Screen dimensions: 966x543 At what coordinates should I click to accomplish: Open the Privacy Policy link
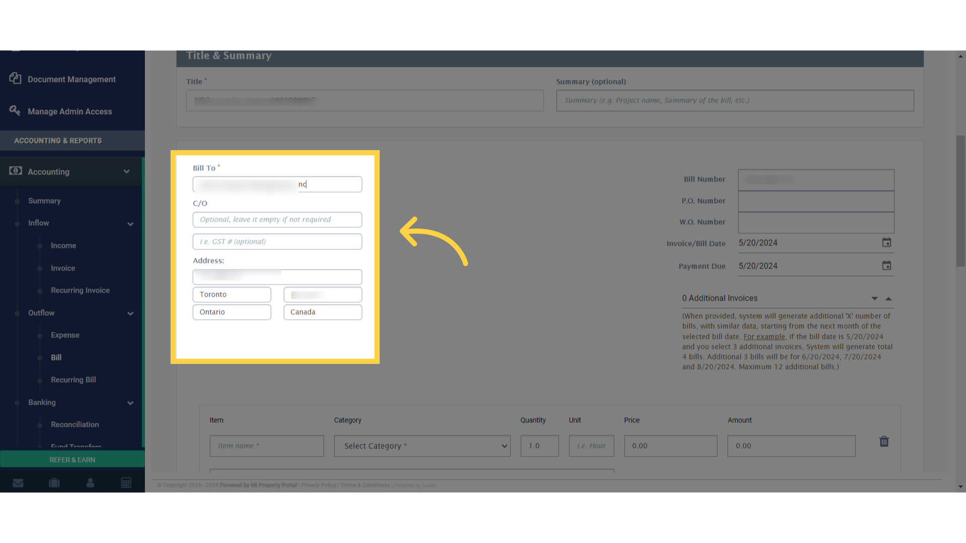tap(318, 485)
